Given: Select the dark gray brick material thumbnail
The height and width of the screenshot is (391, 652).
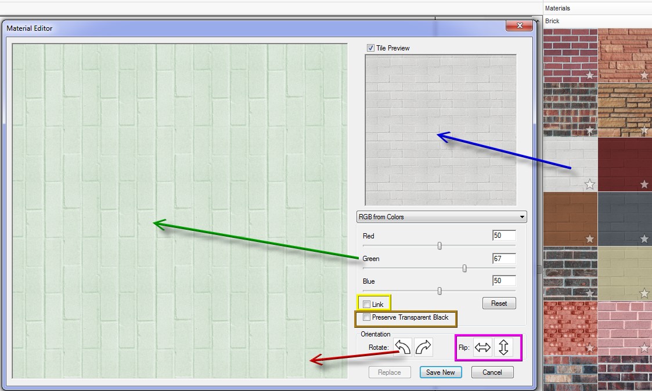Looking at the screenshot, I should click(625, 219).
